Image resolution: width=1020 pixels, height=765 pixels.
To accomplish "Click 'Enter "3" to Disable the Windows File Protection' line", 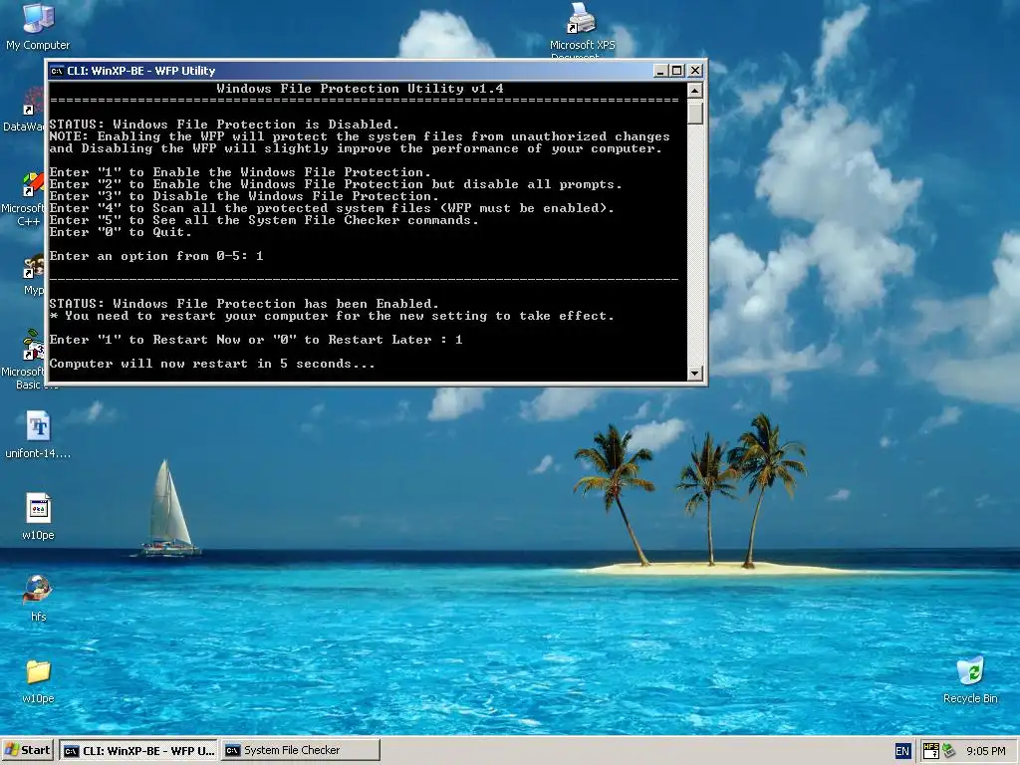I will pyautogui.click(x=244, y=196).
